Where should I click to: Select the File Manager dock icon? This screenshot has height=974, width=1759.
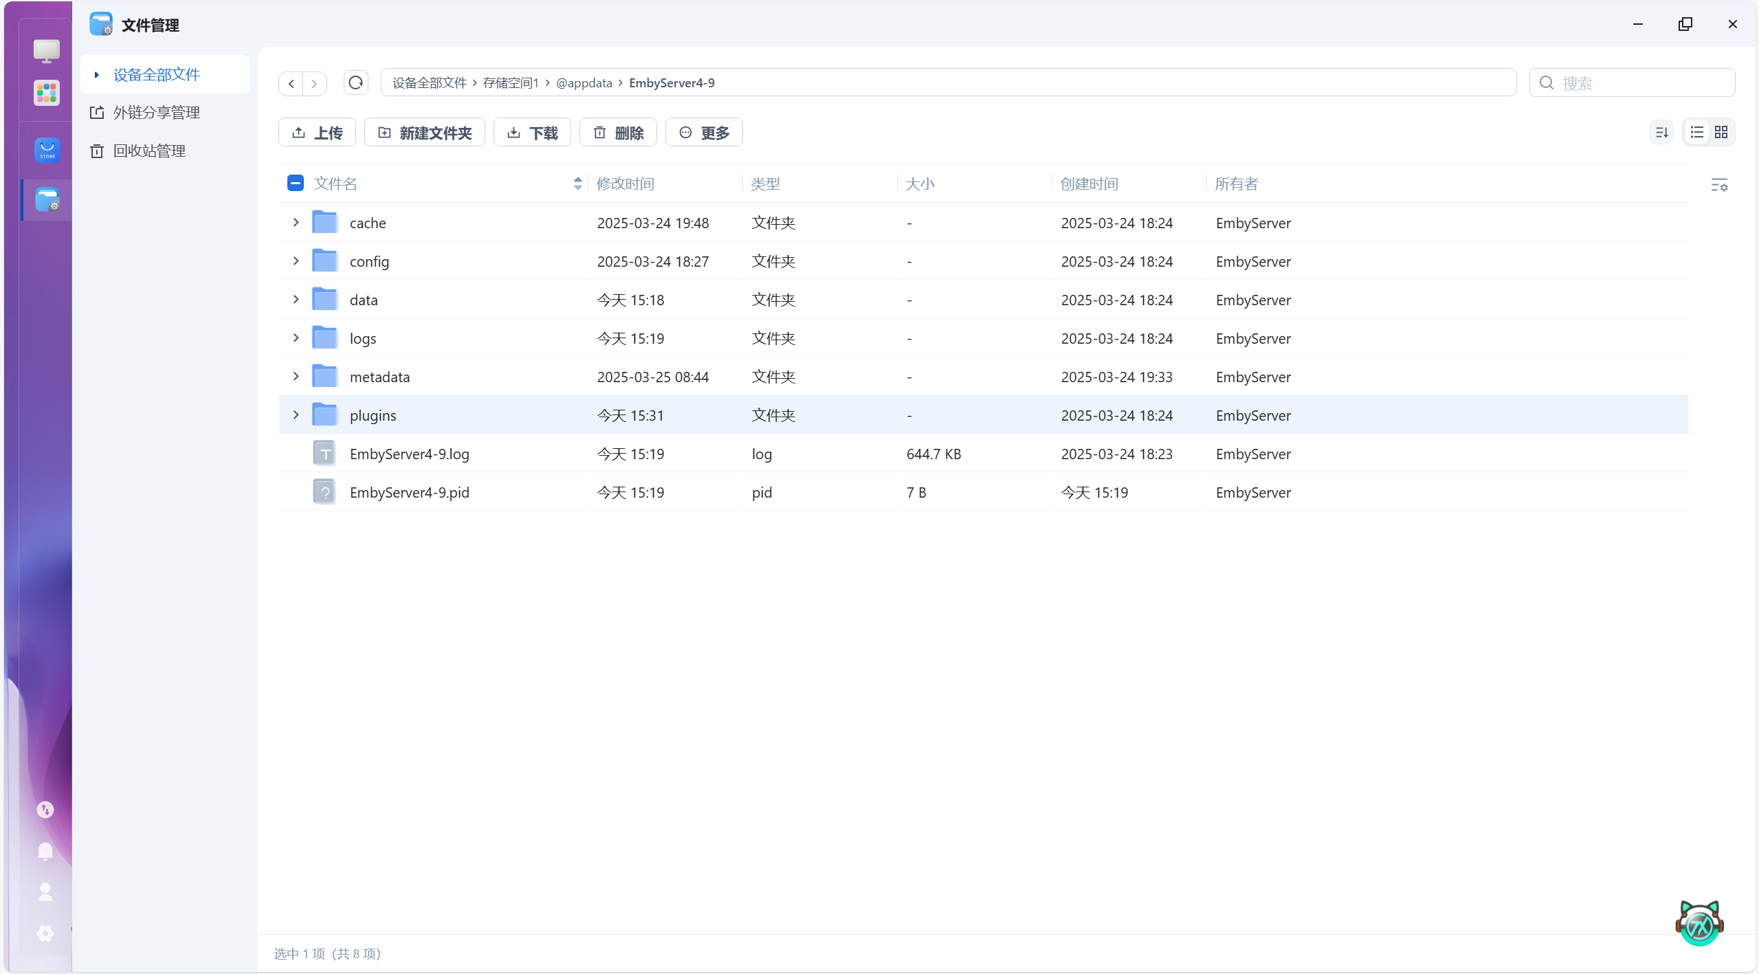pos(47,199)
